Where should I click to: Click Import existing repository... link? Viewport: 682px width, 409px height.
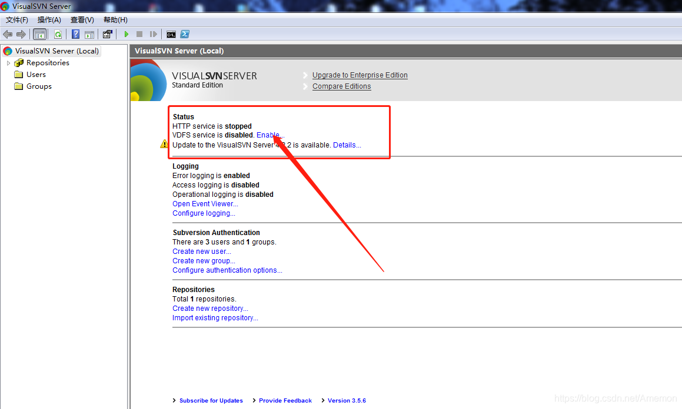[x=215, y=318]
